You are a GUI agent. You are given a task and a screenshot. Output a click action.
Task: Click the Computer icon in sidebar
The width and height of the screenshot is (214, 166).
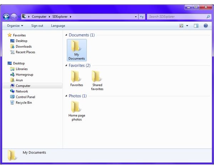click(12, 86)
